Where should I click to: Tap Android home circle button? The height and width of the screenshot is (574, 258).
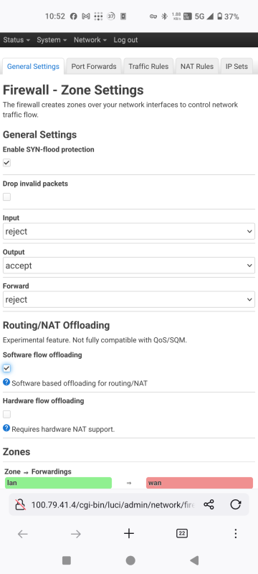click(x=130, y=560)
